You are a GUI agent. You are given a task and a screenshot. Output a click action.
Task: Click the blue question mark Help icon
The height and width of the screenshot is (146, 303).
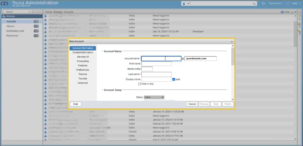(282, 12)
